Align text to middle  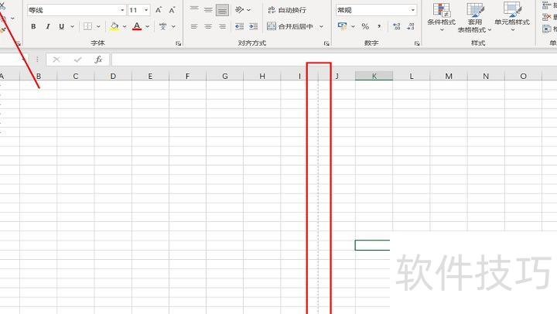[x=208, y=10]
